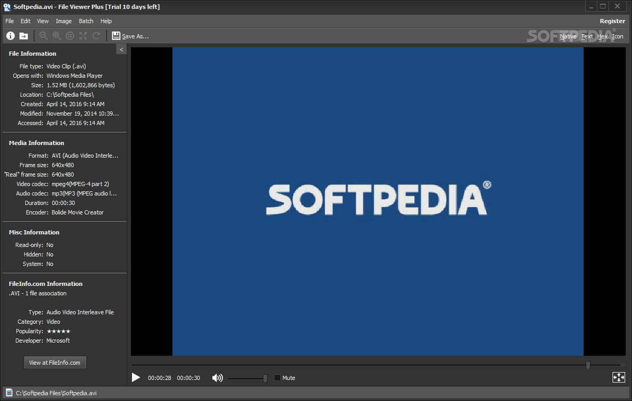
Task: Click the Windows Media Player value
Action: [74, 76]
